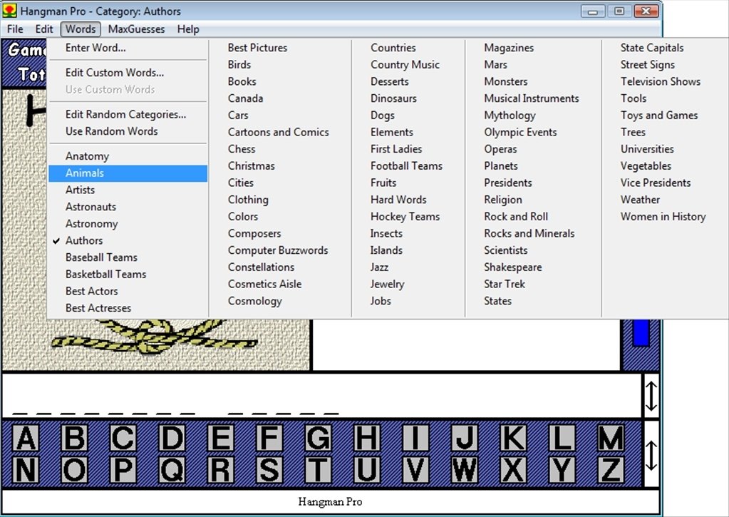Guess the letter A tile
This screenshot has height=517, width=729.
point(26,438)
